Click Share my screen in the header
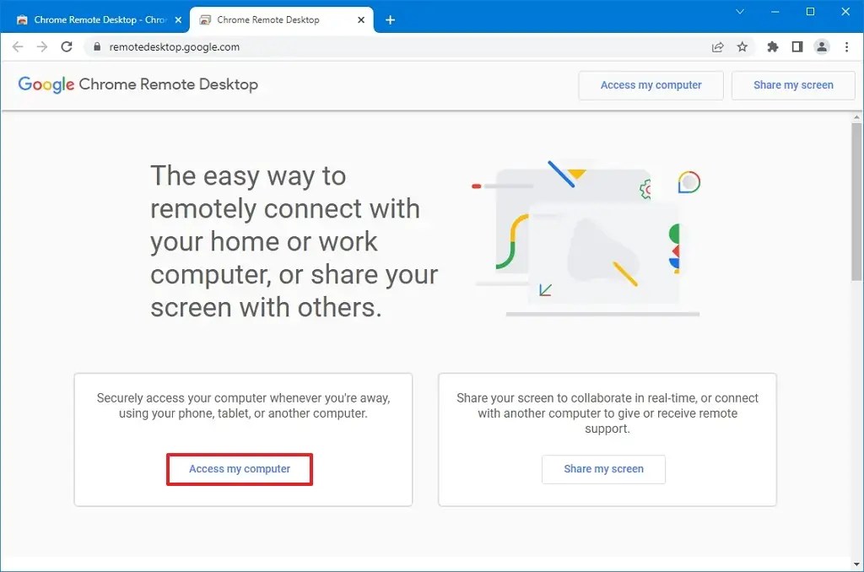864x572 pixels. click(793, 85)
